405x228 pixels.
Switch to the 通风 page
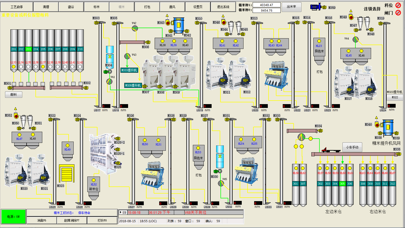[172, 7]
